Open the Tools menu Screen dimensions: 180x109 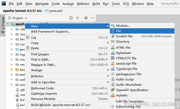[x=116, y=4]
